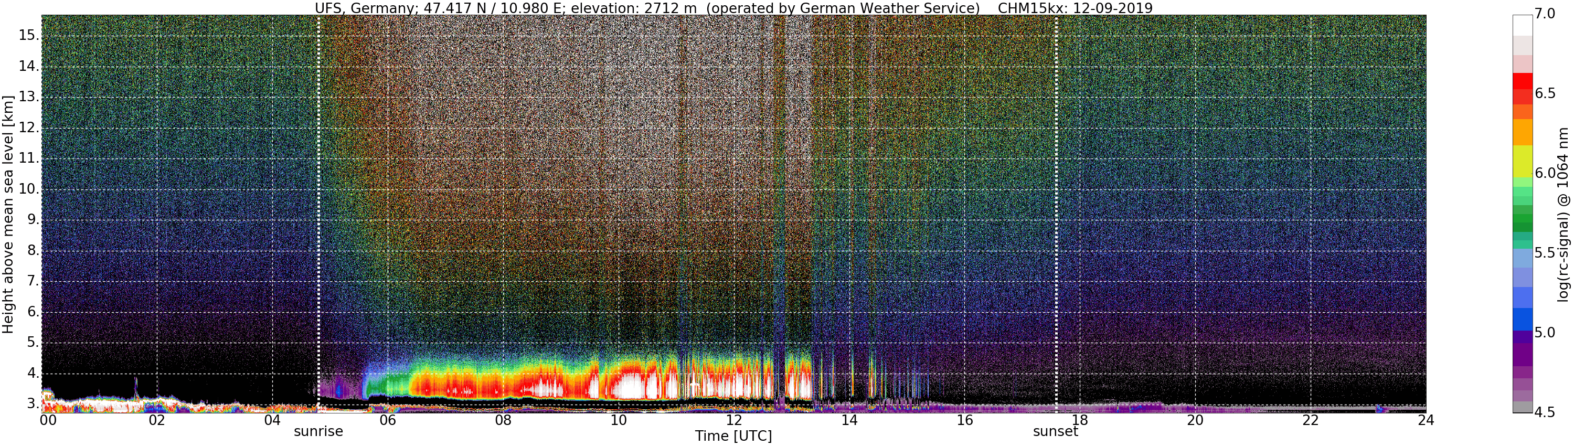Viewport: 1574px width, 446px height.
Task: Click the y-axis tick label '8.'
Action: 33,250
